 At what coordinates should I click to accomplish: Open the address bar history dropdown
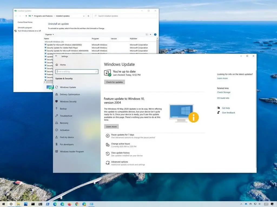click(x=84, y=16)
